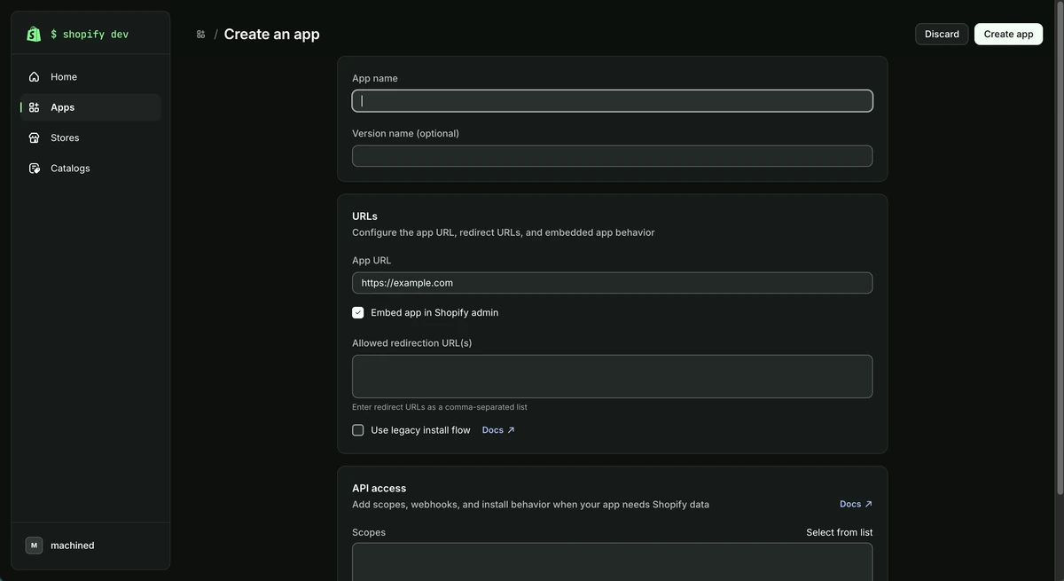Click the URLs section heading
Viewport: 1064px width, 581px height.
click(364, 216)
